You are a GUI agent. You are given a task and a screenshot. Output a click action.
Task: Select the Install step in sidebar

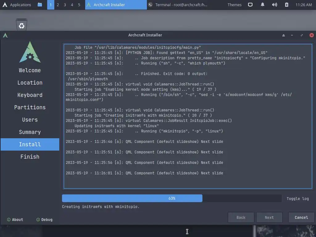[x=30, y=144]
